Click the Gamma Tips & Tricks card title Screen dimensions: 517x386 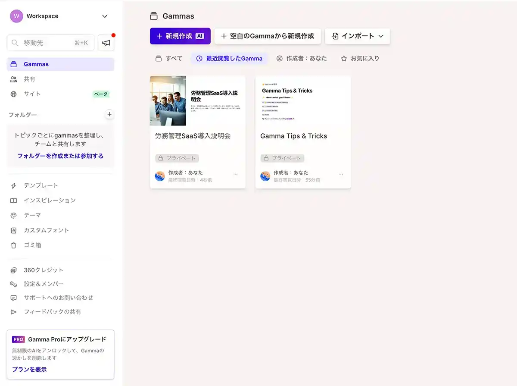pyautogui.click(x=294, y=136)
